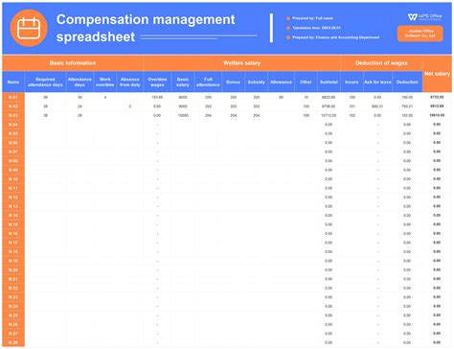Viewport: 454px width, 349px height.
Task: Select the 'N 01' name cell
Action: (x=13, y=97)
